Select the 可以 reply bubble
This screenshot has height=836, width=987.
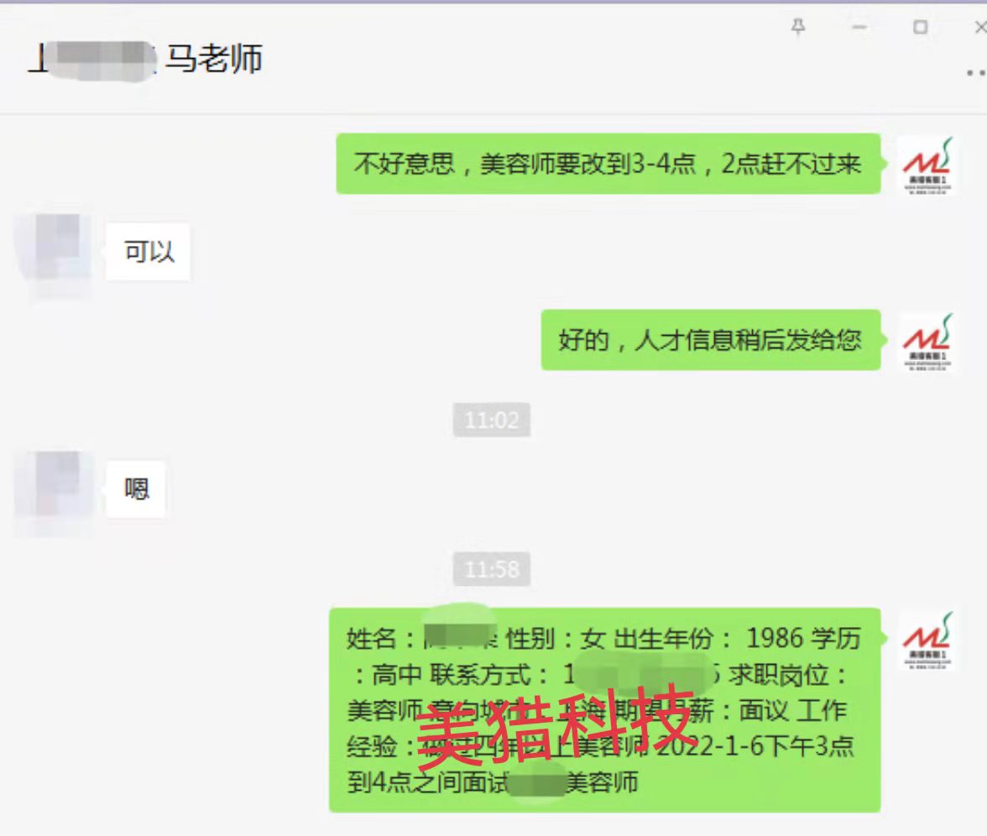click(148, 252)
